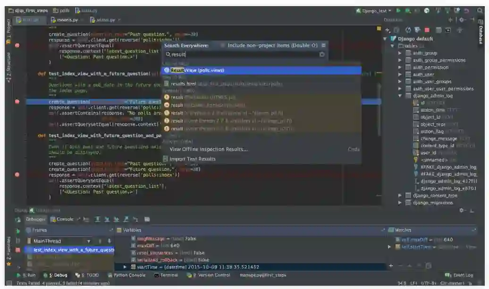Click Show Execution Point icon beside Console tab
Screen dimensions: 489x289
(86, 219)
